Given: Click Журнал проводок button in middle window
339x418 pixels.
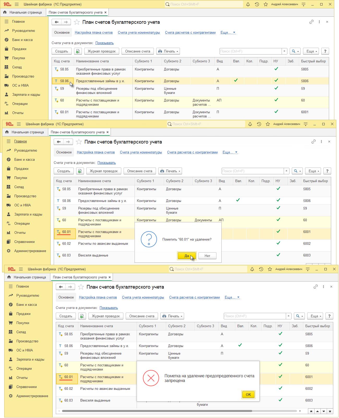Looking at the screenshot, I should [104, 171].
